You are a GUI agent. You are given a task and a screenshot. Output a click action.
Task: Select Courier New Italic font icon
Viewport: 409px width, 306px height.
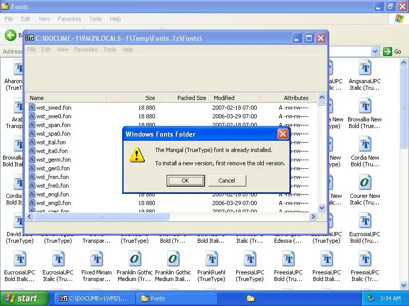tap(365, 182)
